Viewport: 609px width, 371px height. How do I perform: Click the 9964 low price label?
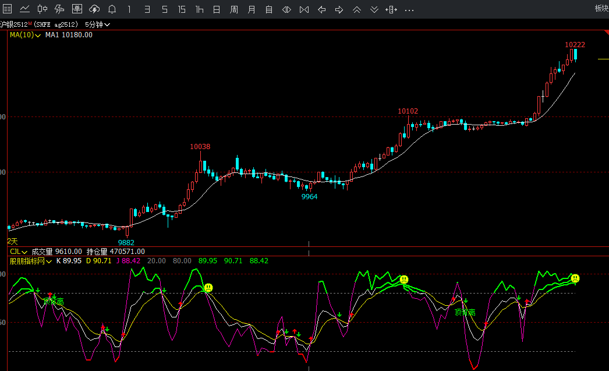click(x=310, y=197)
